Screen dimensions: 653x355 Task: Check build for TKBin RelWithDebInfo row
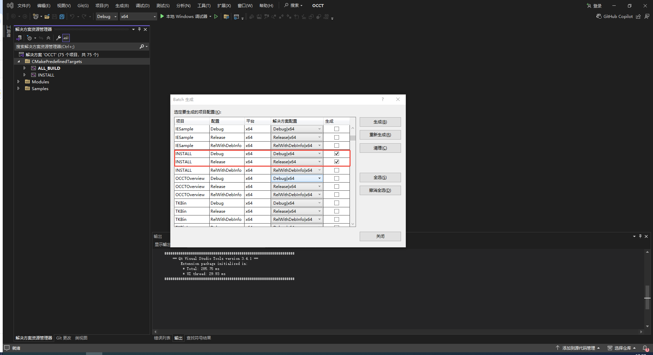(x=337, y=220)
